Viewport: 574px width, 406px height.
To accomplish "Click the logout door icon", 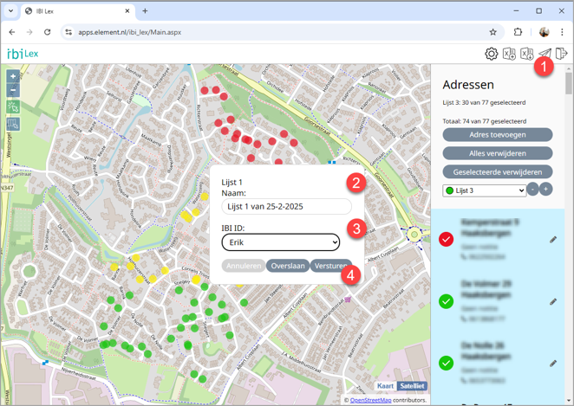I will (561, 54).
